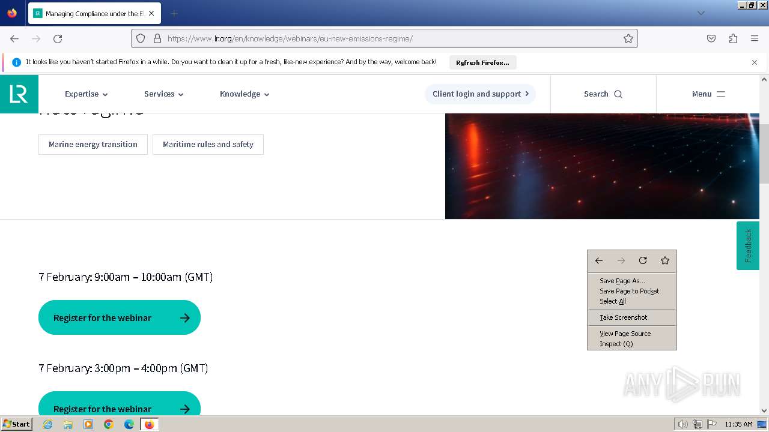
Task: Expand the Knowledge navigation dropdown
Action: click(245, 94)
